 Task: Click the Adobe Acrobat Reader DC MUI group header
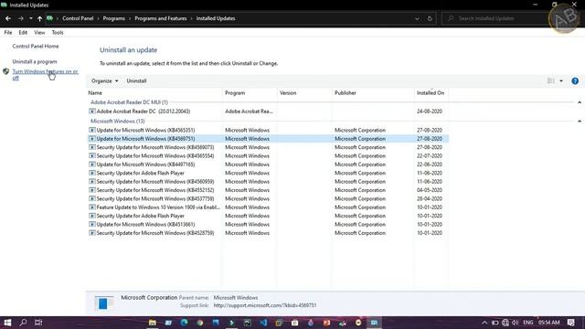(129, 102)
